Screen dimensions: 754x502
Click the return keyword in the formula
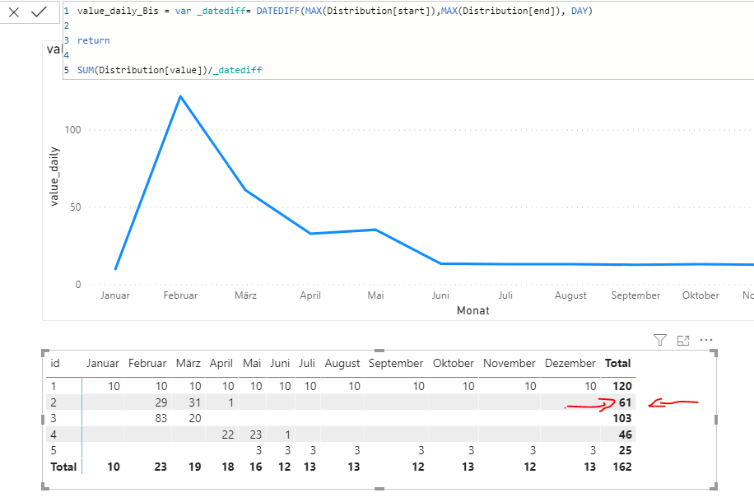(93, 40)
